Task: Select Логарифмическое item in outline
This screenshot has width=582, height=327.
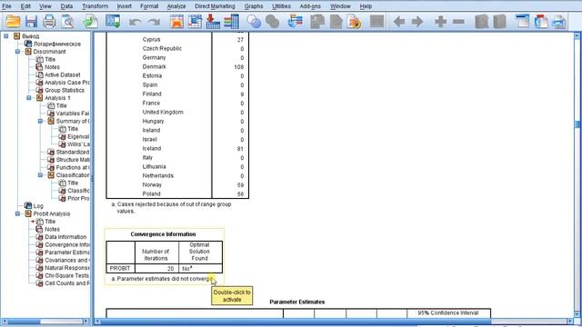Action: point(56,44)
